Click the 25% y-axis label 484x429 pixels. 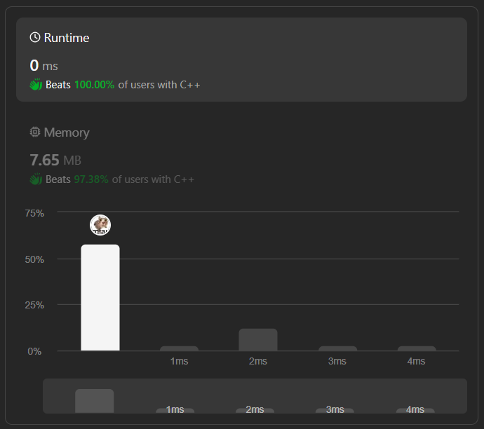34,305
